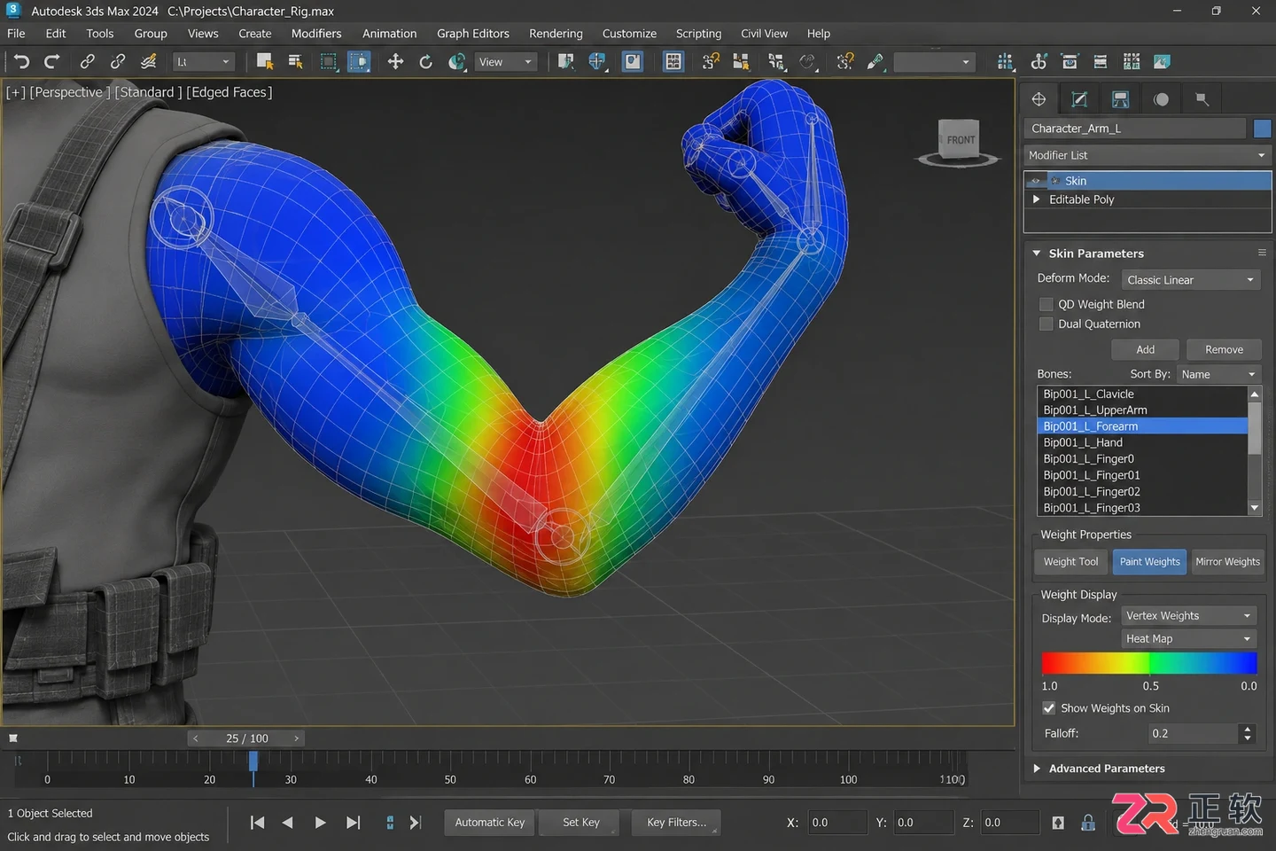Open the Rendering menu
Screen dimensions: 1276x851
556,34
